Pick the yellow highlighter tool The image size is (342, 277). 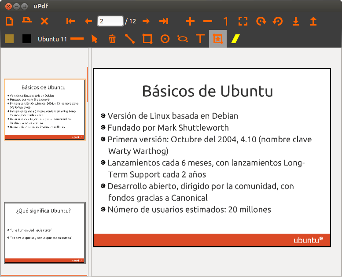(x=235, y=39)
